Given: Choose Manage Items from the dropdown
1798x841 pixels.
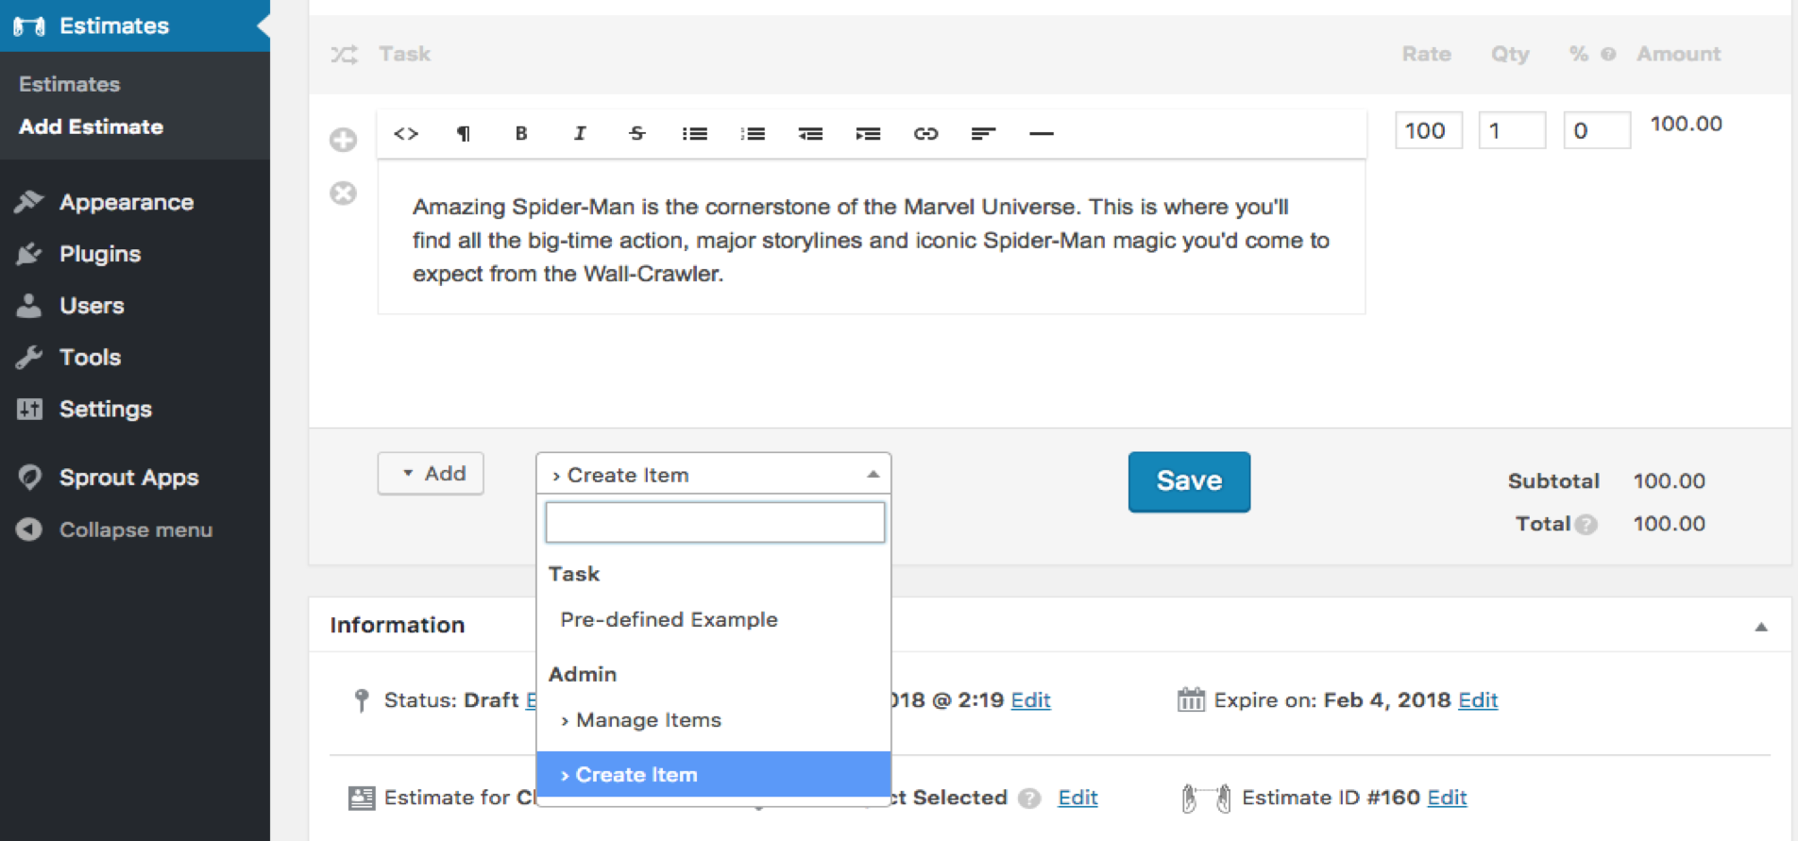Looking at the screenshot, I should pos(648,720).
